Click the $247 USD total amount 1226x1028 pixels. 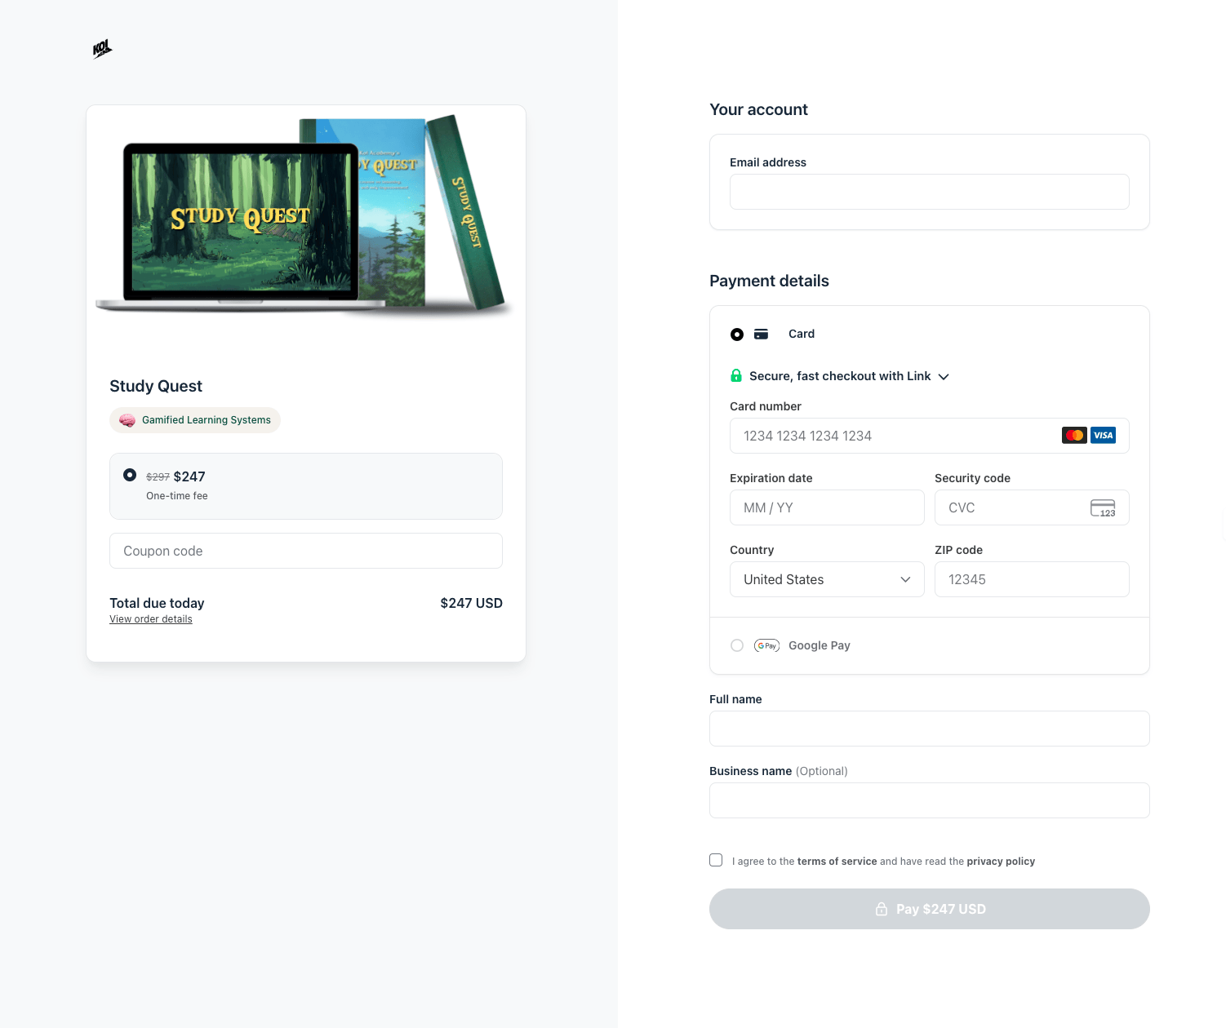(x=471, y=603)
